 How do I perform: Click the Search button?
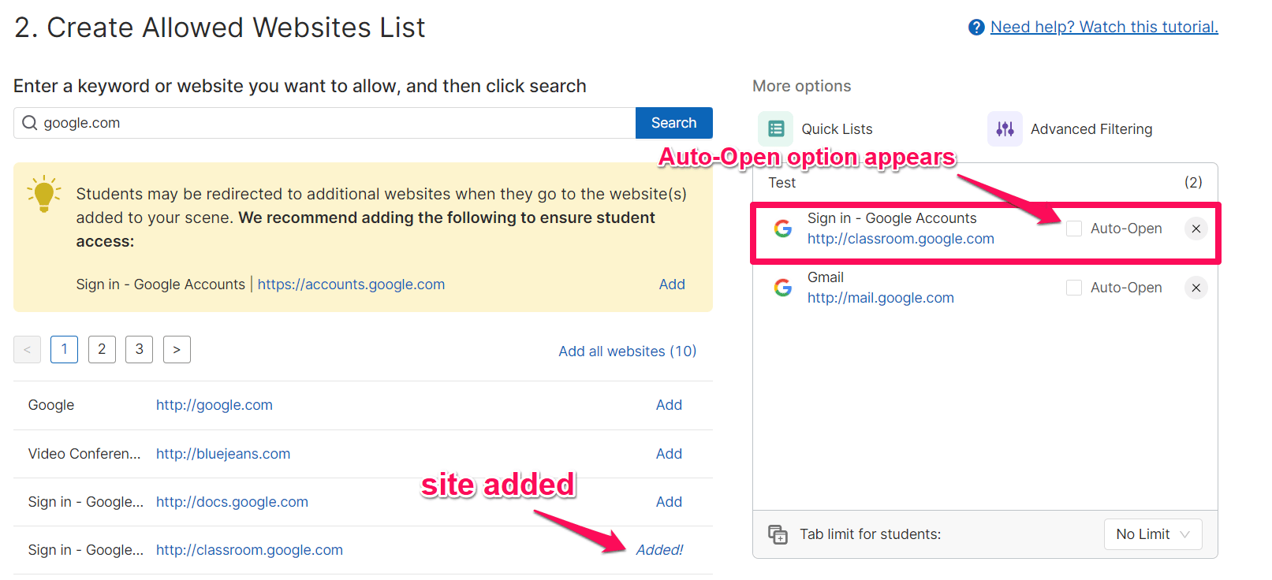(x=674, y=123)
